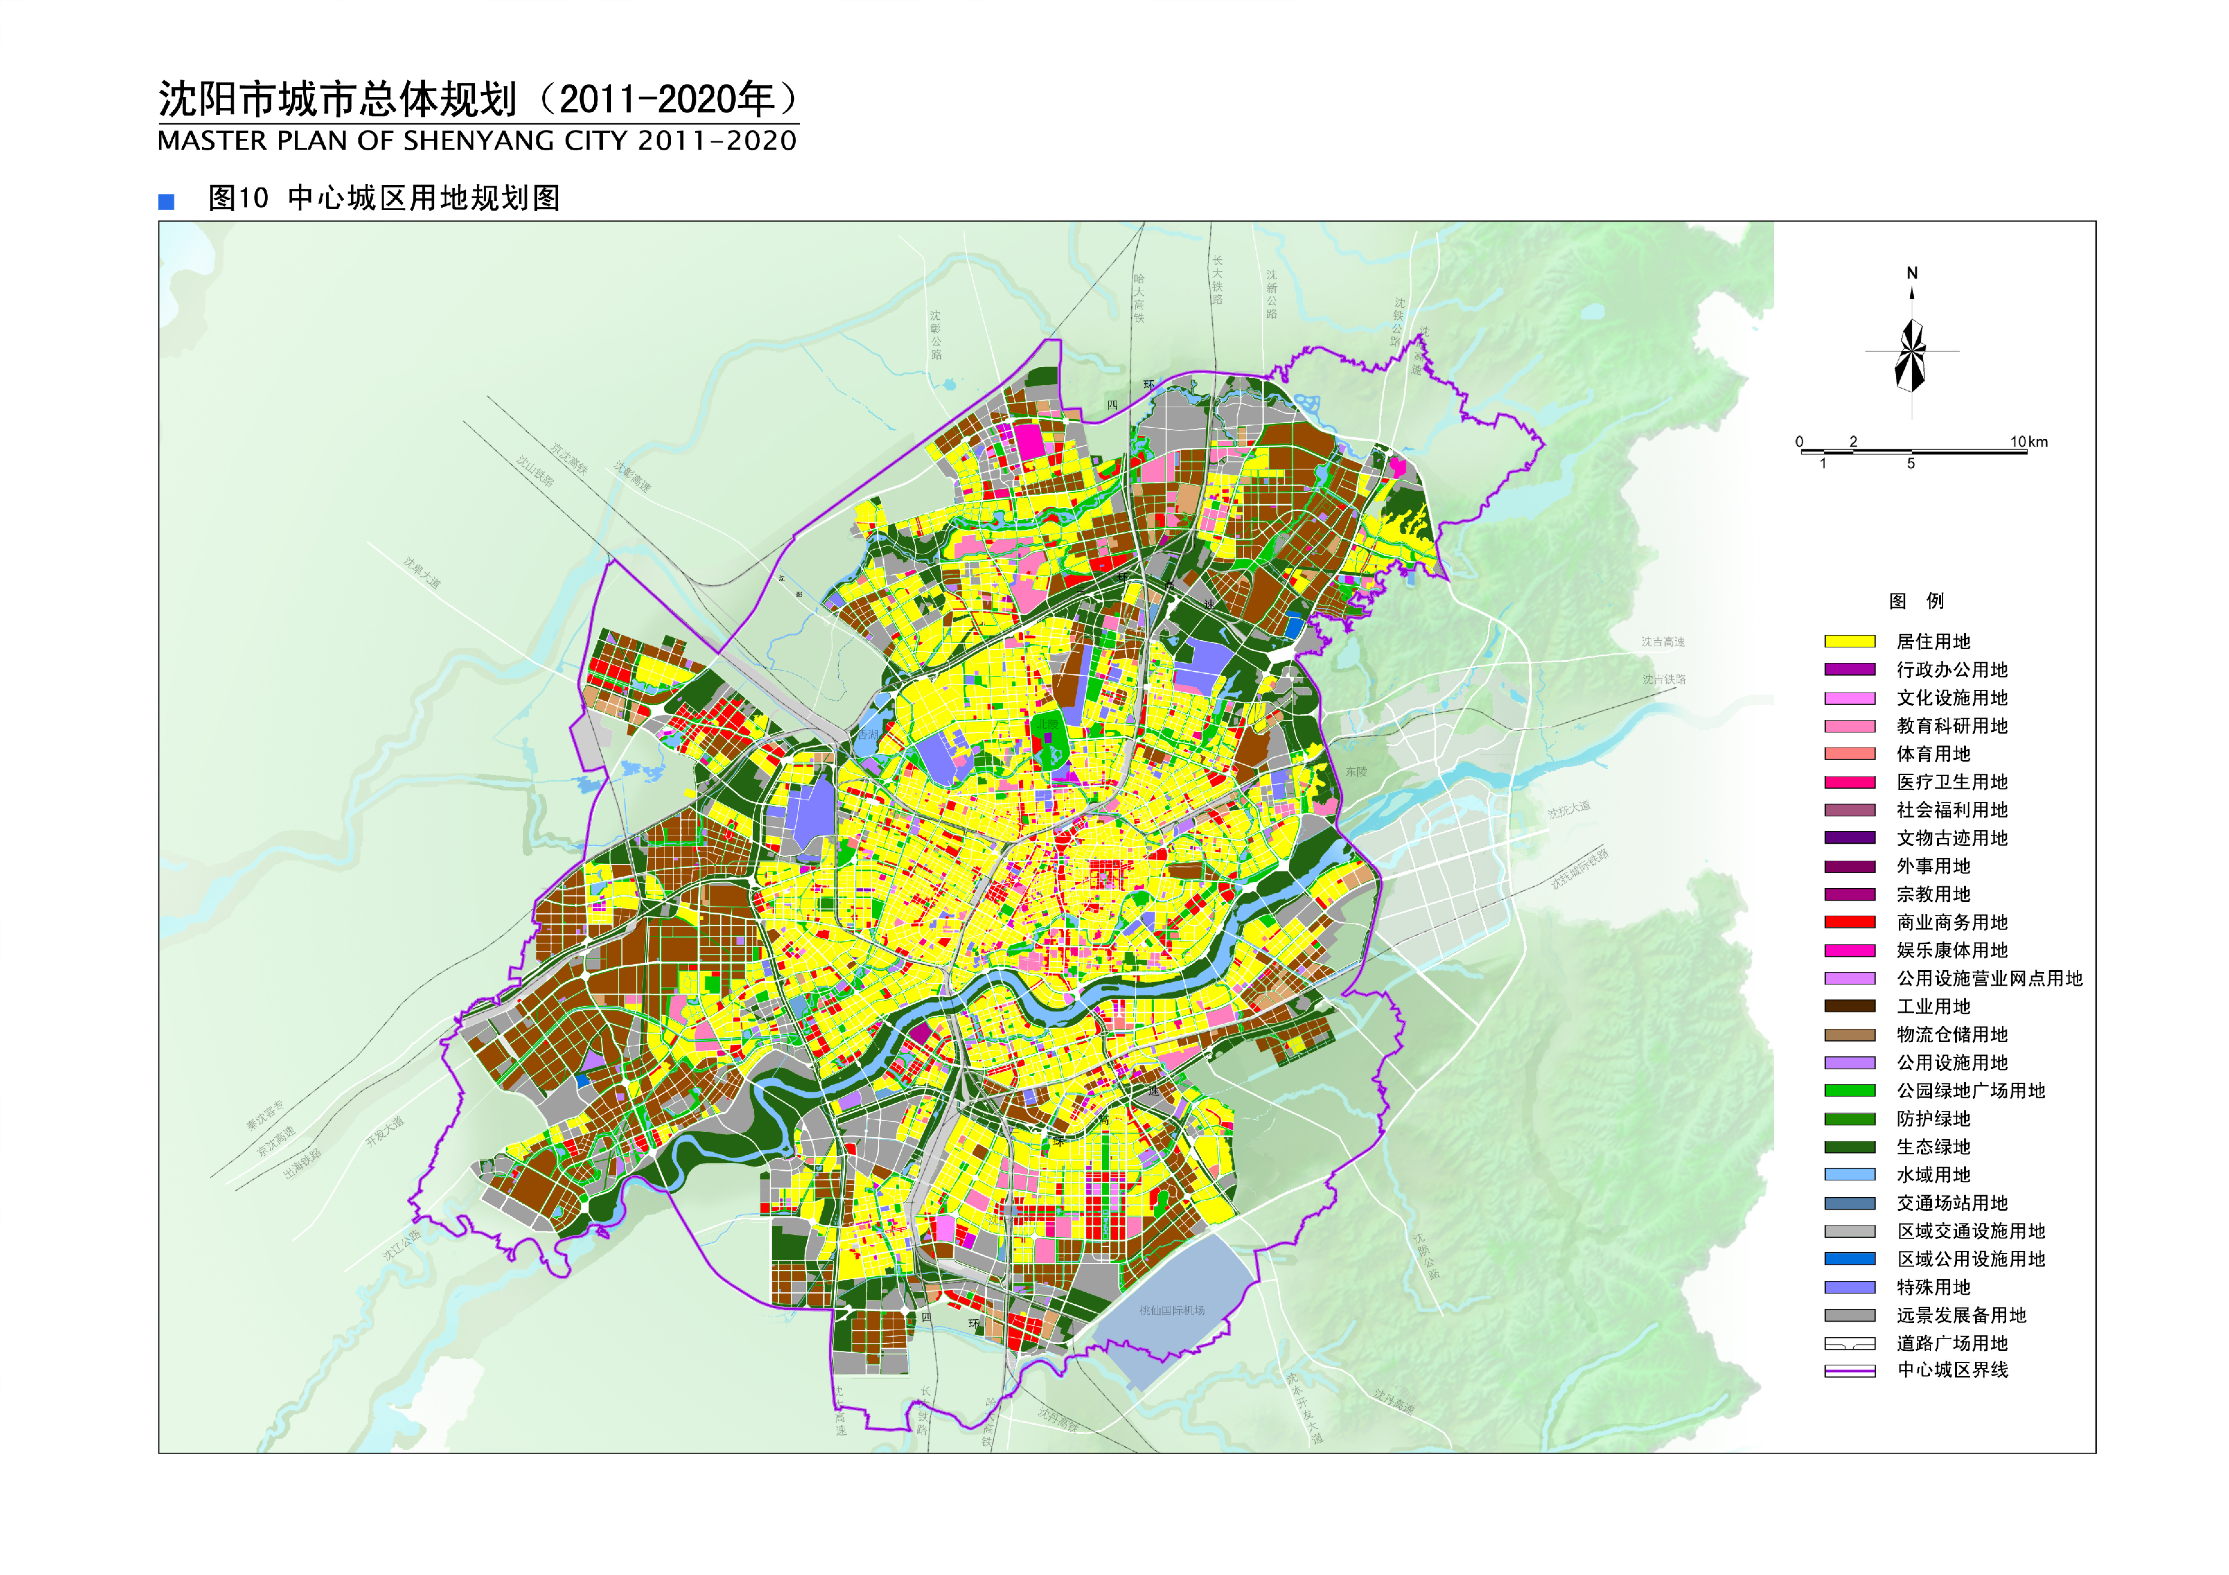Click the 出海铁路 railway label
Screen dimensions: 2229x1575
[302, 1165]
